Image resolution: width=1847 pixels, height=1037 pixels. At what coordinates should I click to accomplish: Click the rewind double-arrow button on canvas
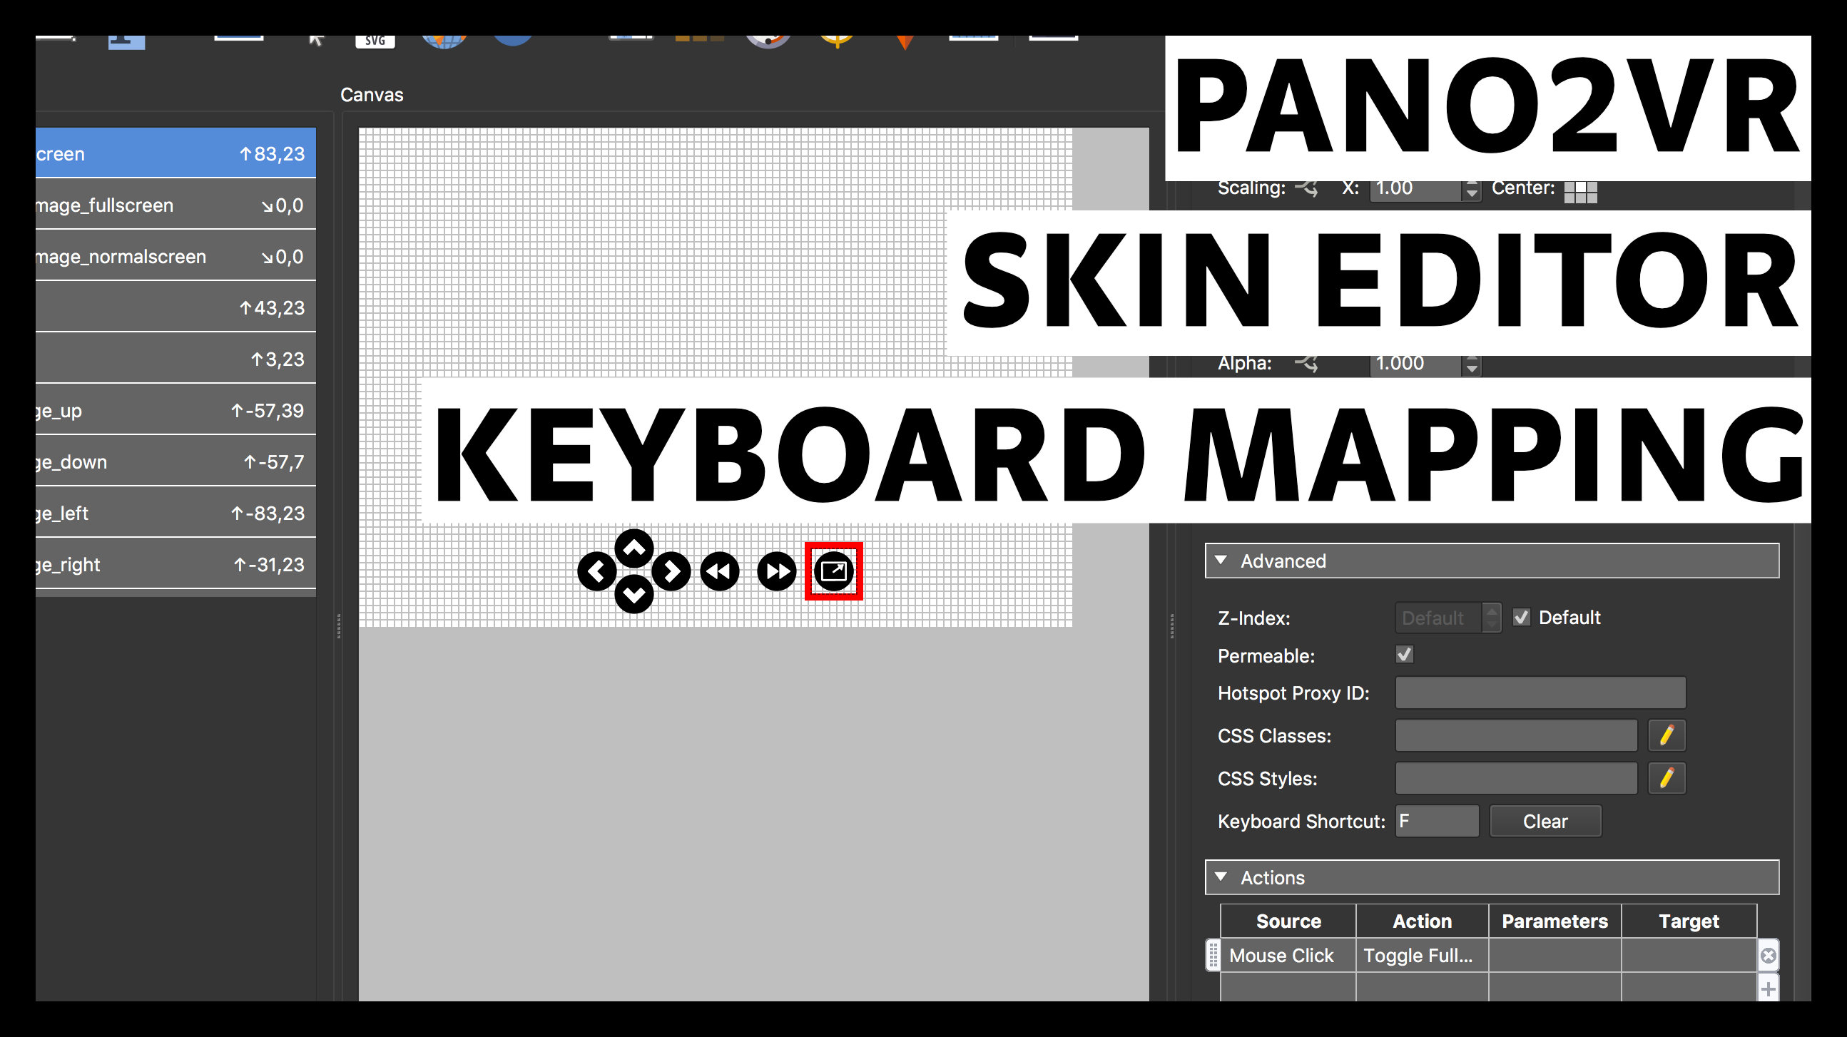click(x=719, y=571)
